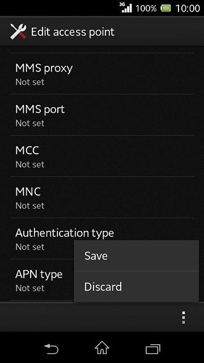204x363 pixels.
Task: Tap the 3G signal strength indicator
Action: [x=126, y=8]
